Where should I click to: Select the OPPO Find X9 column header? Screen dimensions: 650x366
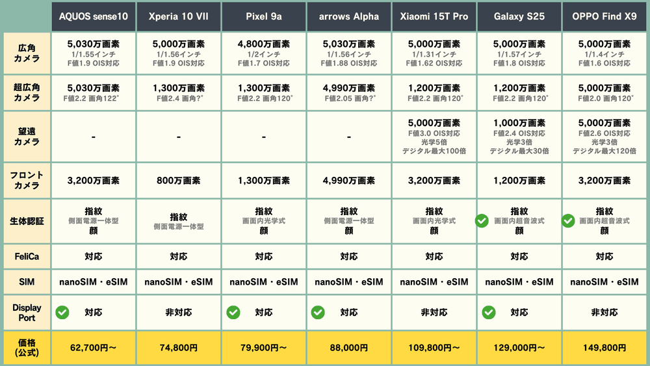coord(604,16)
